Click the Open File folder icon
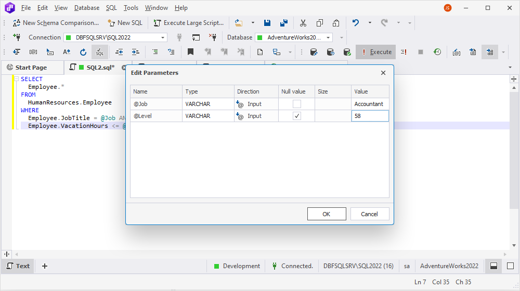 click(239, 23)
